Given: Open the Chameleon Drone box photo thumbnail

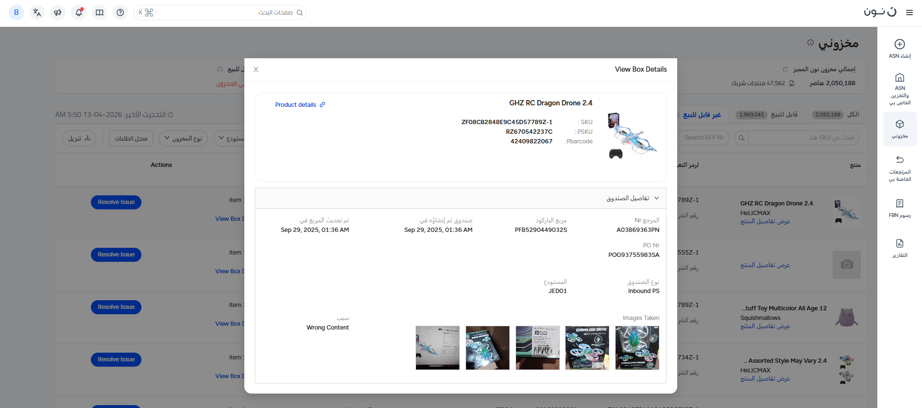Looking at the screenshot, I should 587,348.
